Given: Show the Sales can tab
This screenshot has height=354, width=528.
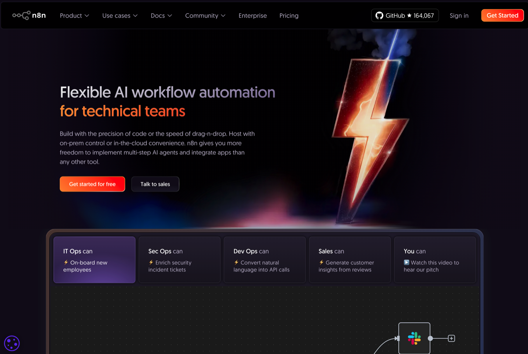Looking at the screenshot, I should 349,259.
